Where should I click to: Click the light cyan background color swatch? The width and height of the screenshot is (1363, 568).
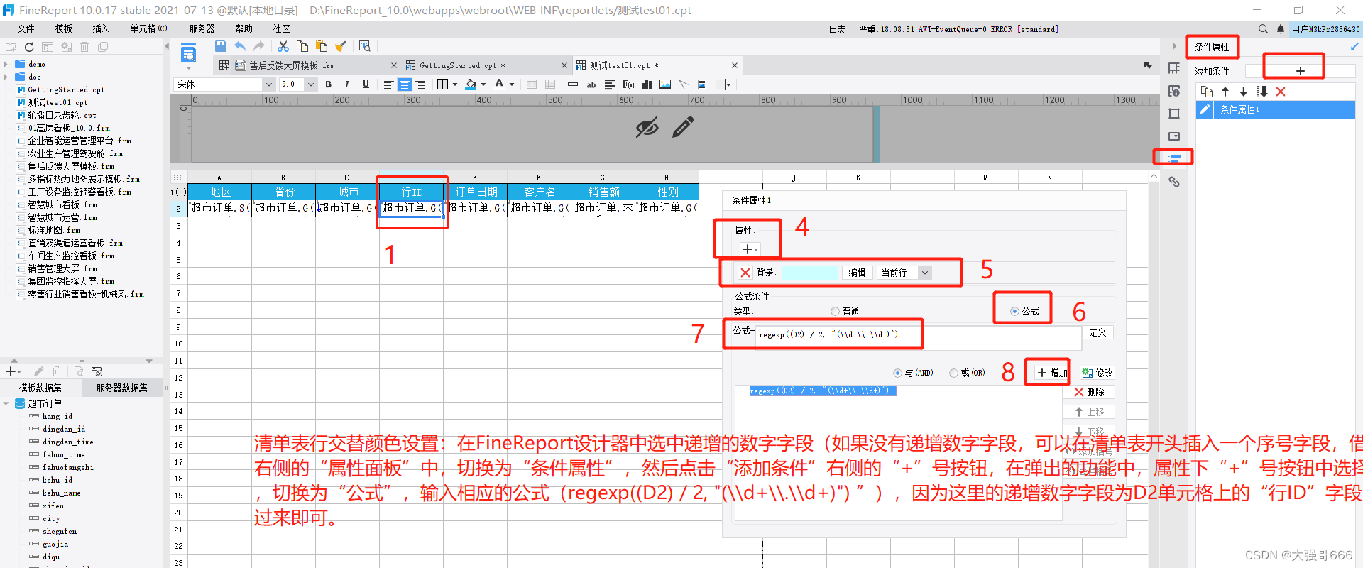tap(810, 273)
